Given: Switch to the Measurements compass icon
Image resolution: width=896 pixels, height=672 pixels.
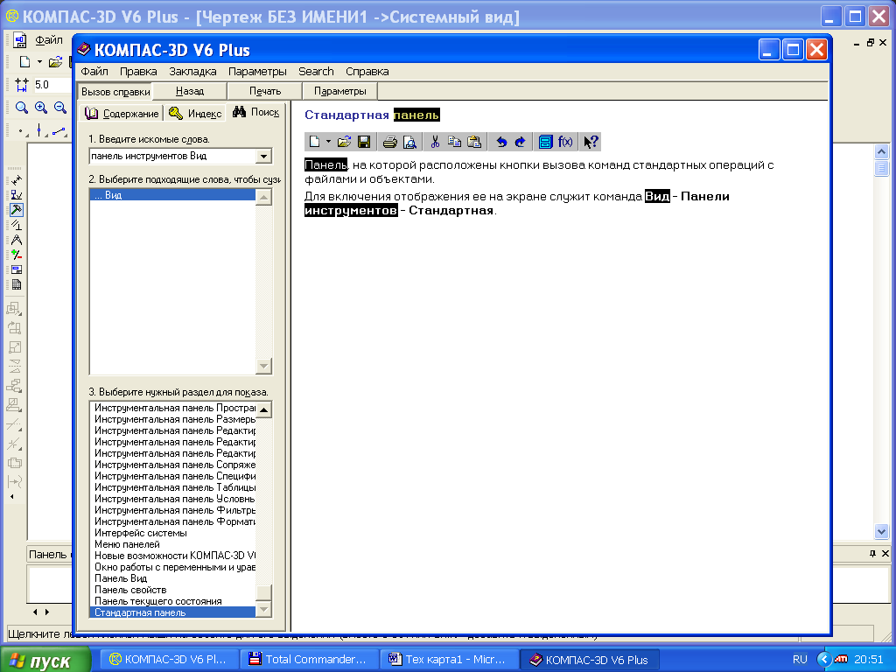Looking at the screenshot, I should pos(16,240).
